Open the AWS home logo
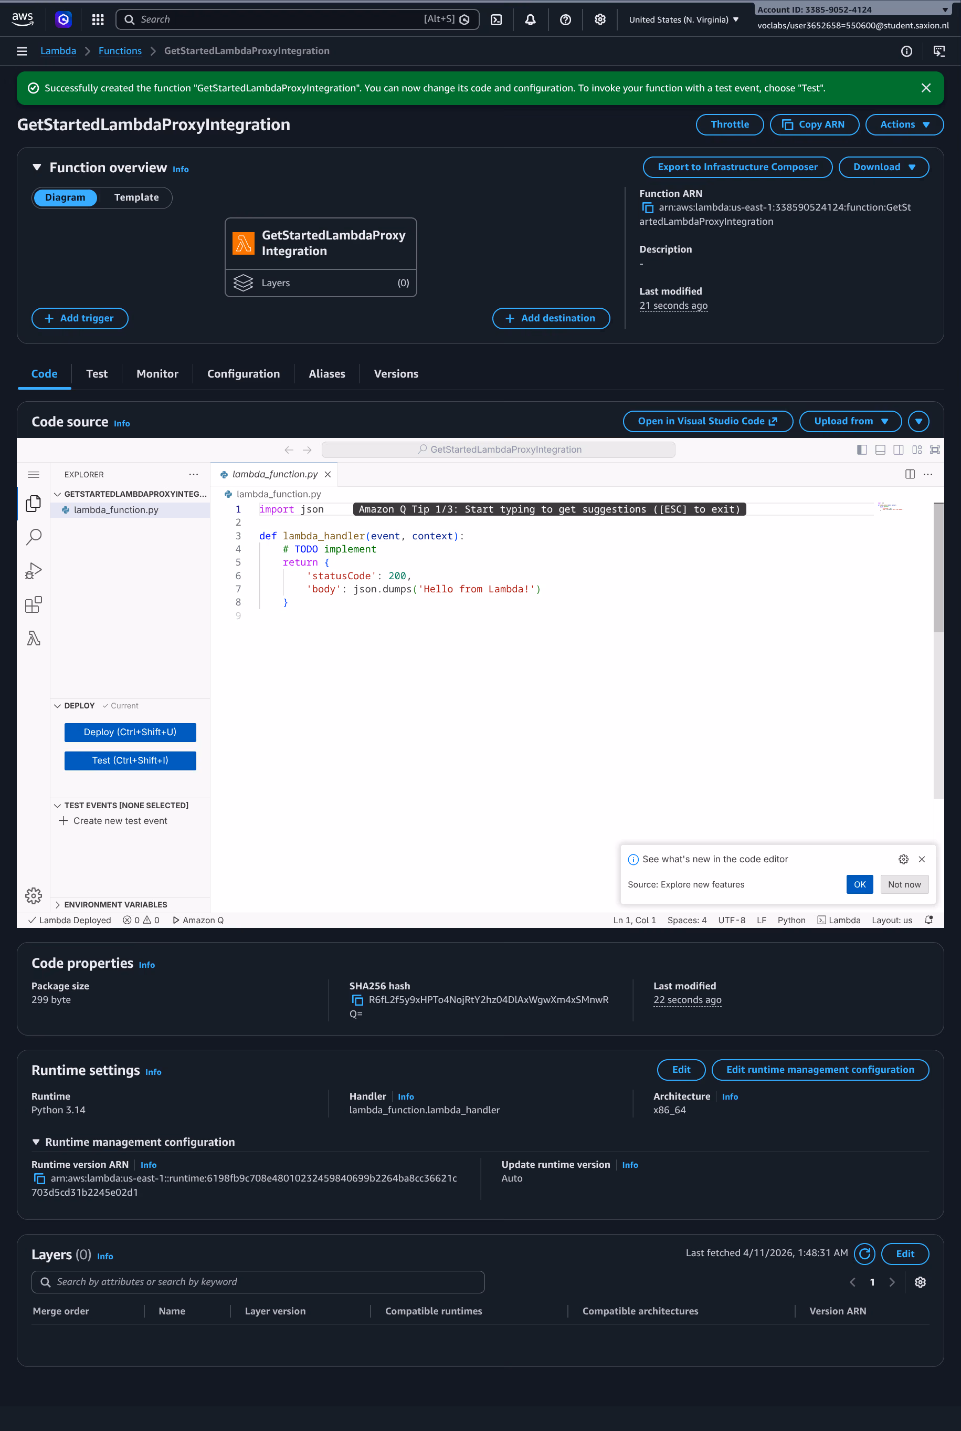This screenshot has width=961, height=1431. [22, 19]
